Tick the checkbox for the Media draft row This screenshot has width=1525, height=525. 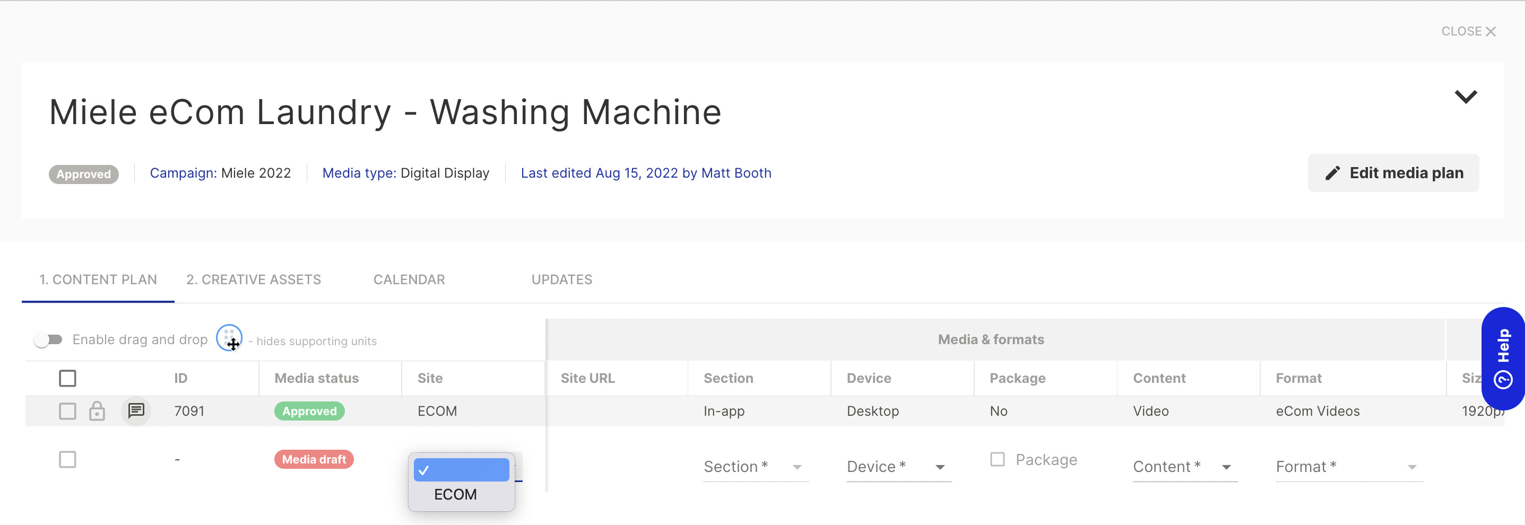[x=67, y=459]
